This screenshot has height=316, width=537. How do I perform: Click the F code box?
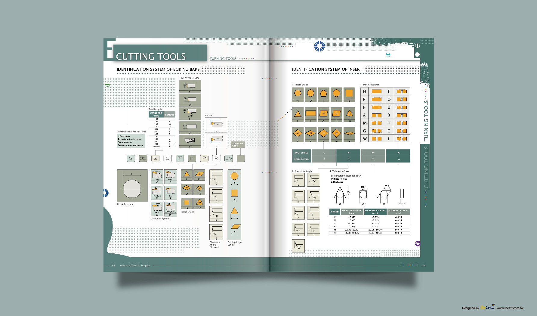click(192, 158)
